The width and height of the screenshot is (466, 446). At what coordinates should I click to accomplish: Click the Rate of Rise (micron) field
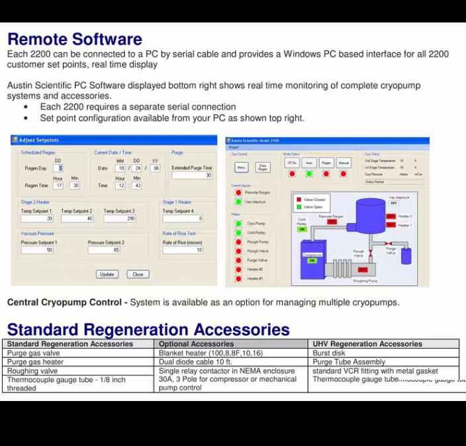click(x=183, y=250)
